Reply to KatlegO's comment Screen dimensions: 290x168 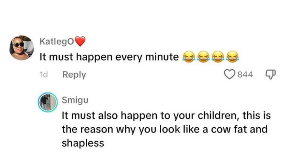(74, 75)
